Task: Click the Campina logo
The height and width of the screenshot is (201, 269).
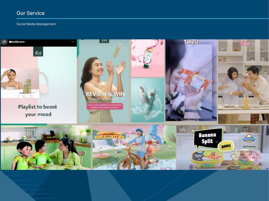Action: click(x=249, y=139)
